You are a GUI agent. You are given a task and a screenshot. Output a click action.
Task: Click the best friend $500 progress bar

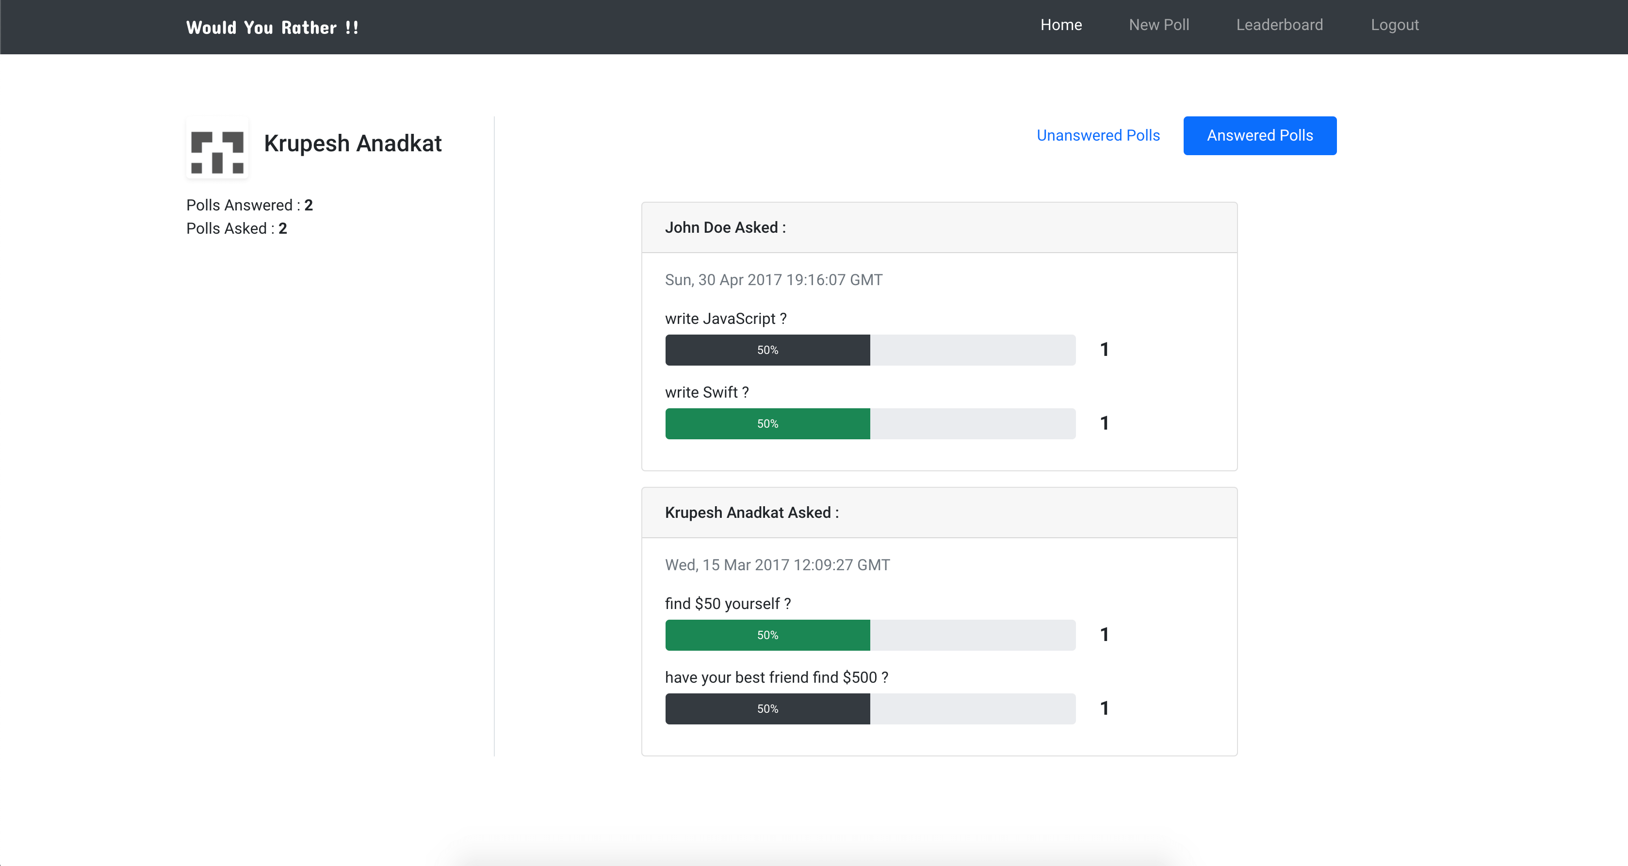[870, 709]
